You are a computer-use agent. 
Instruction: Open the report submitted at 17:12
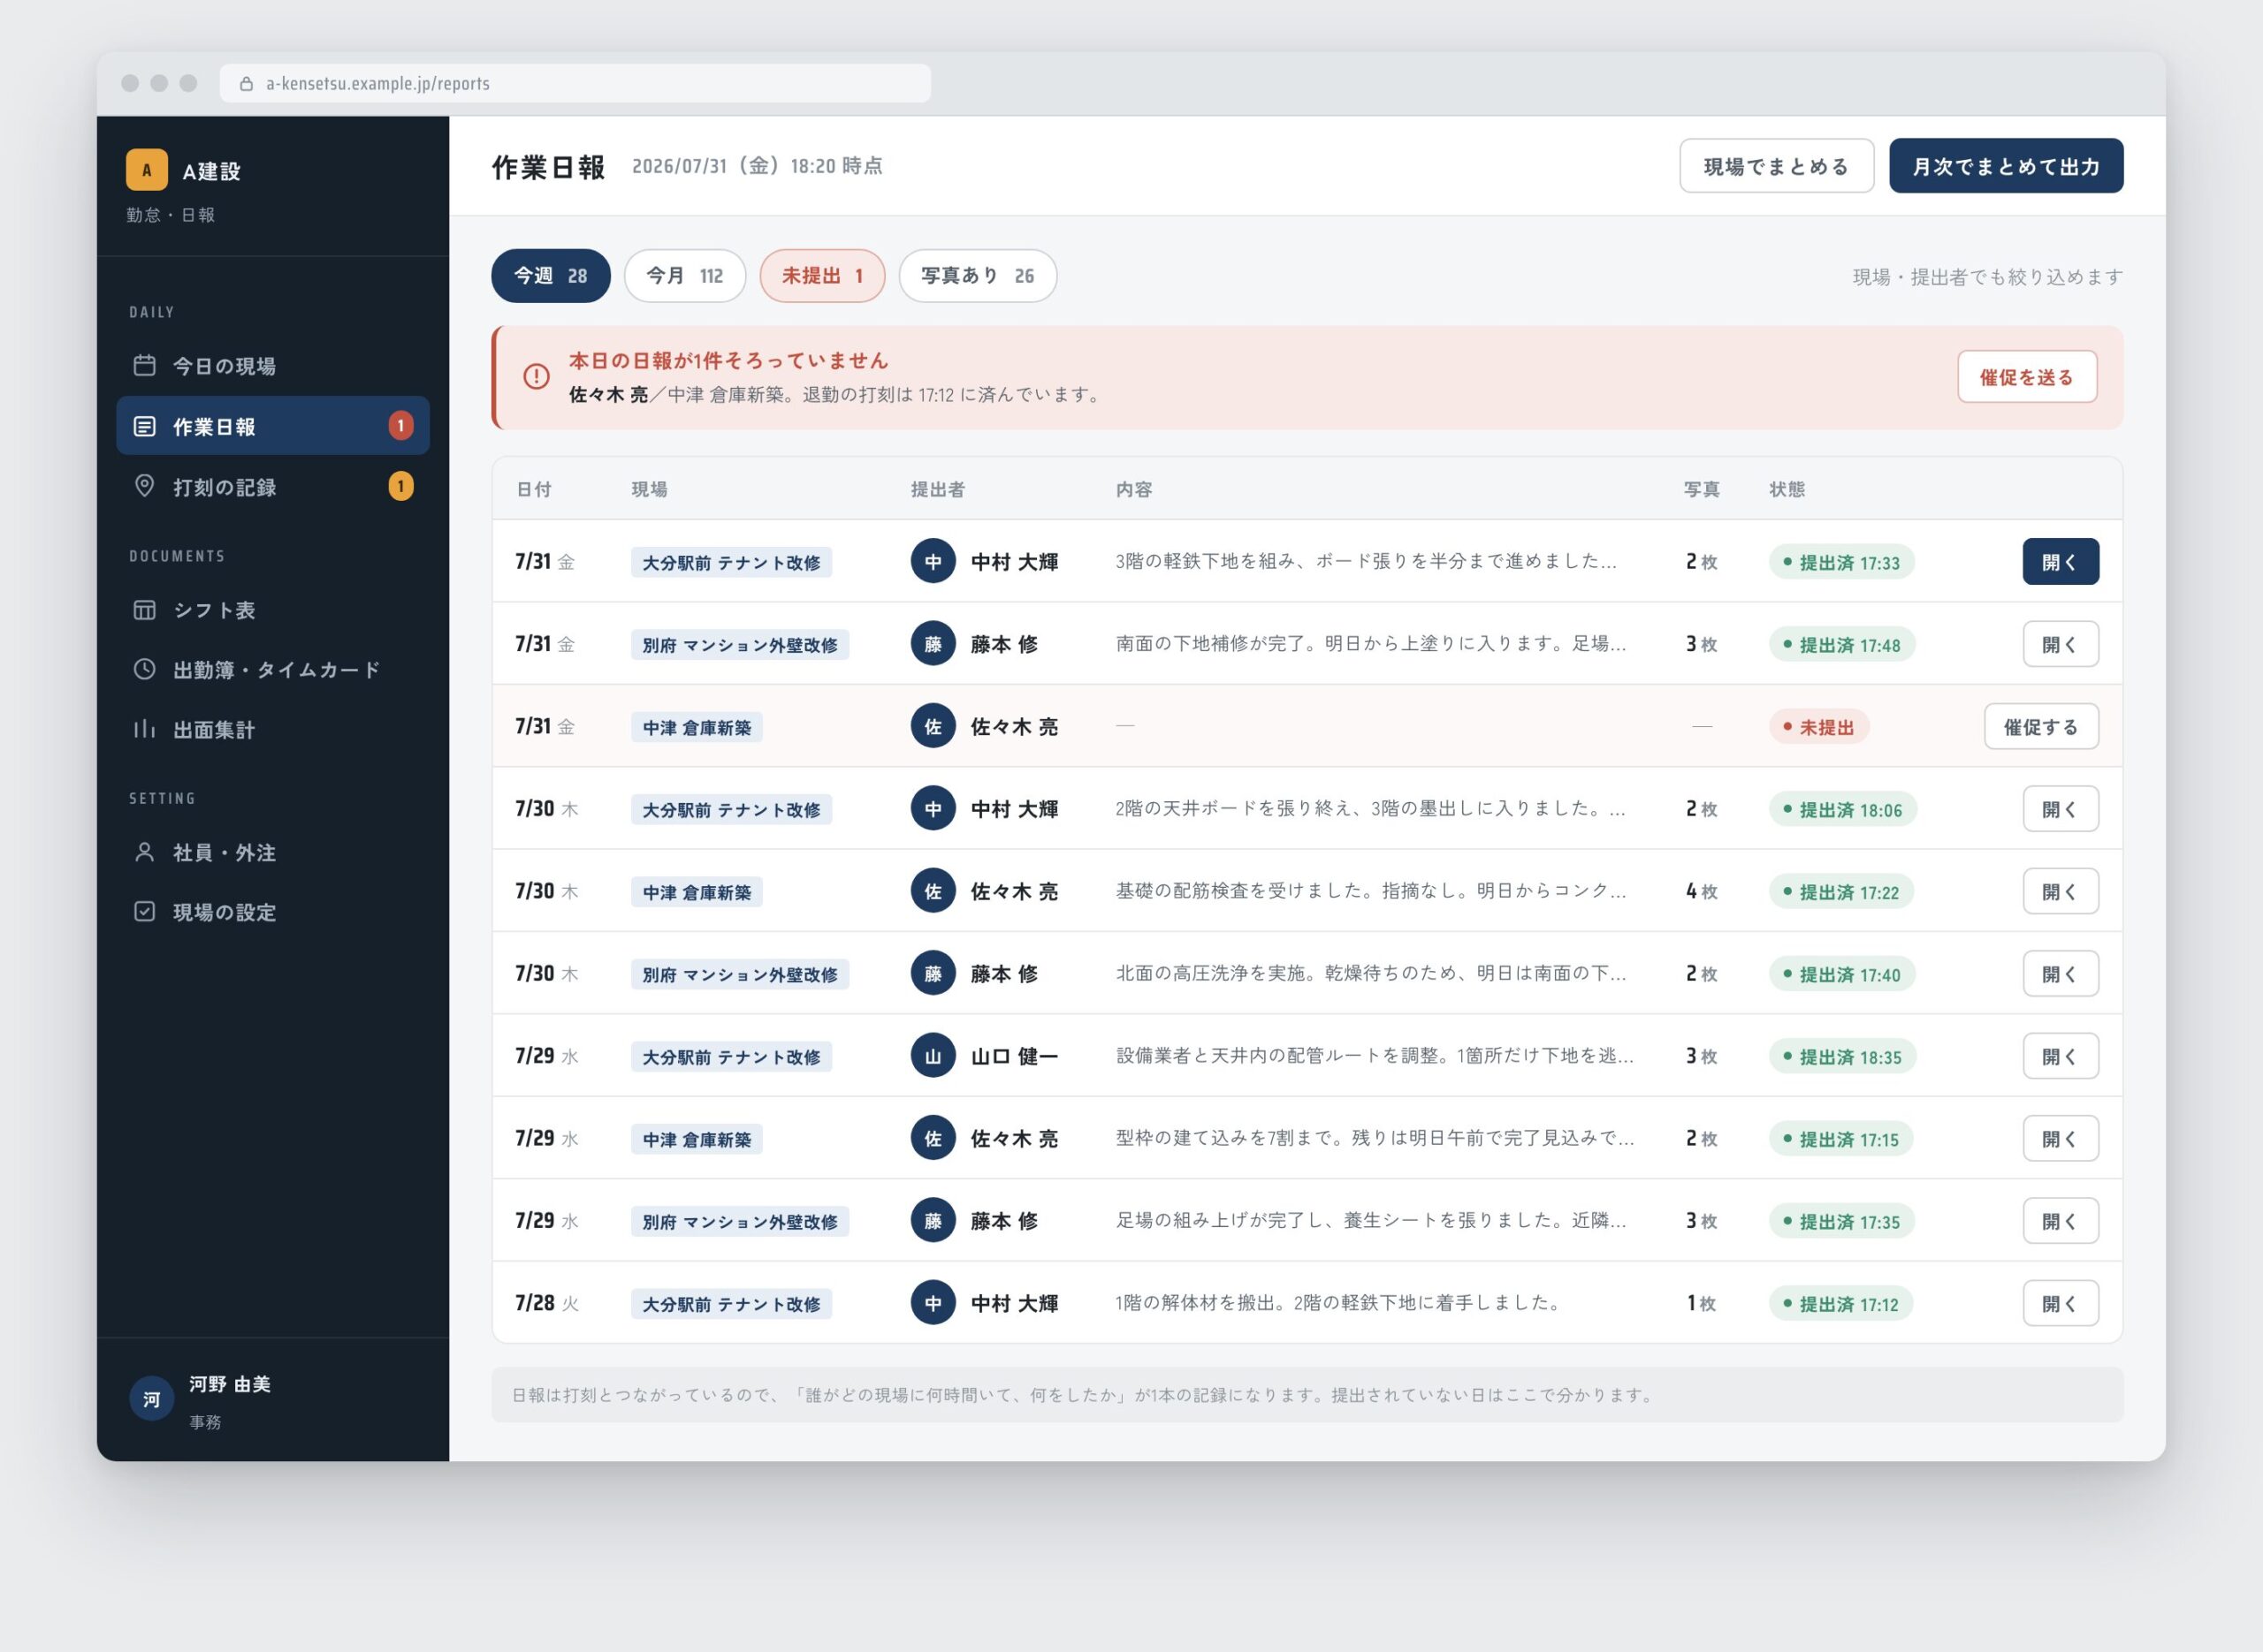click(2060, 1303)
